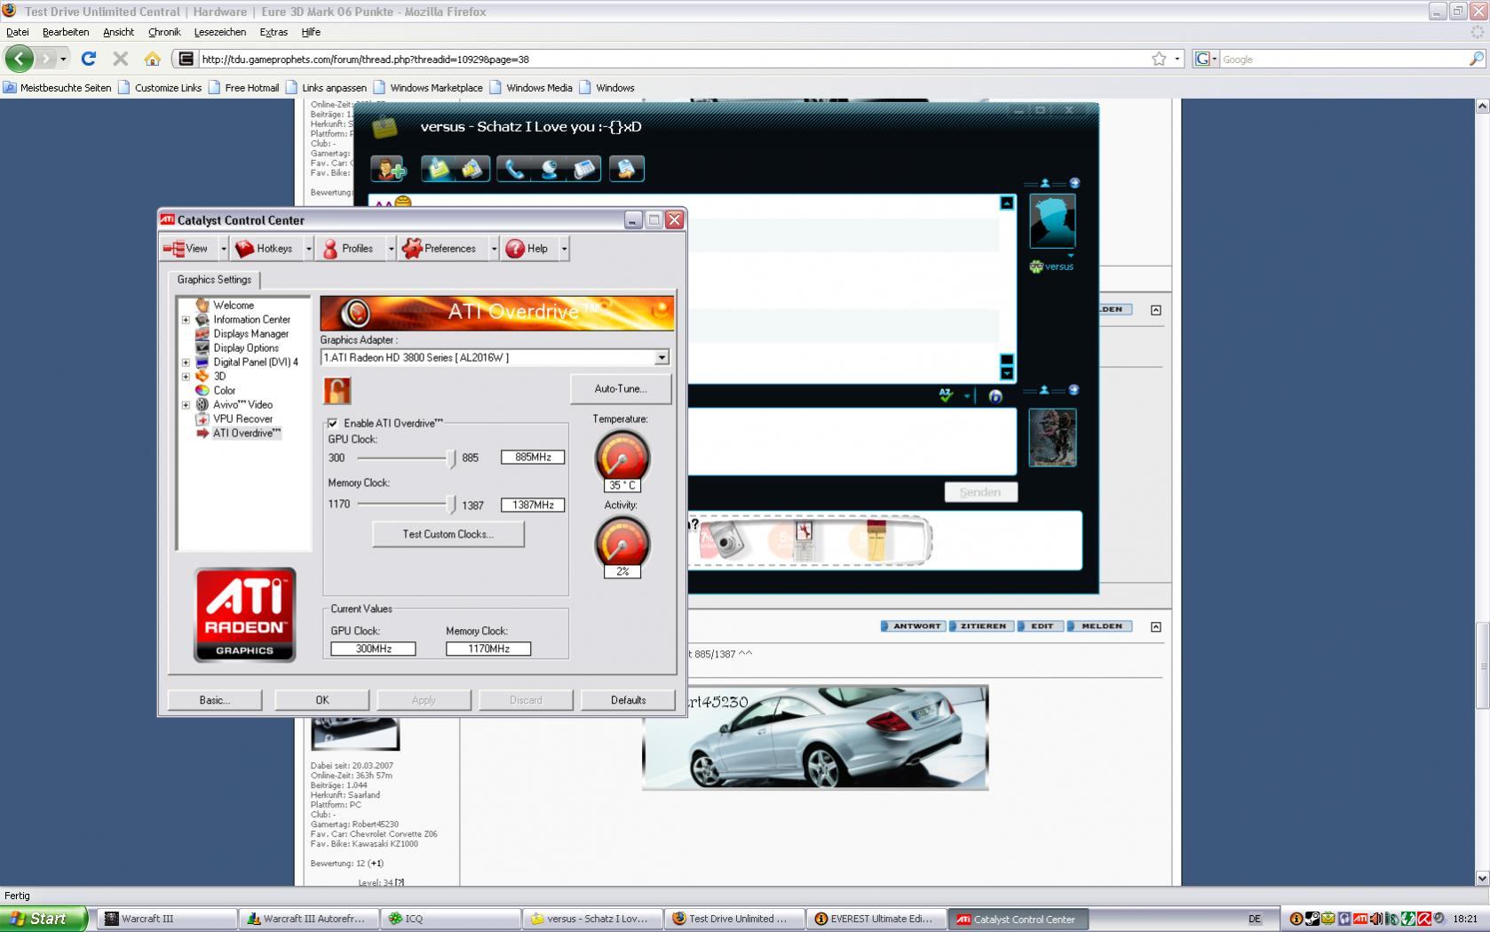Click versus contact avatar picture

click(1052, 220)
